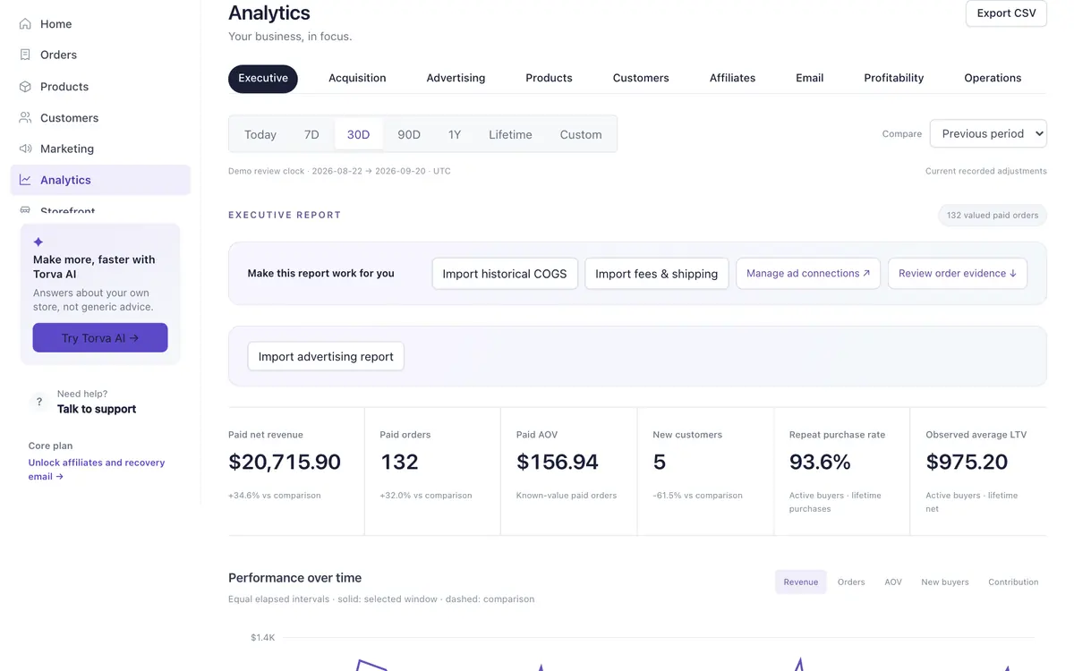The width and height of the screenshot is (1074, 671).
Task: Open the Compare Previous period dropdown
Action: coord(988,133)
